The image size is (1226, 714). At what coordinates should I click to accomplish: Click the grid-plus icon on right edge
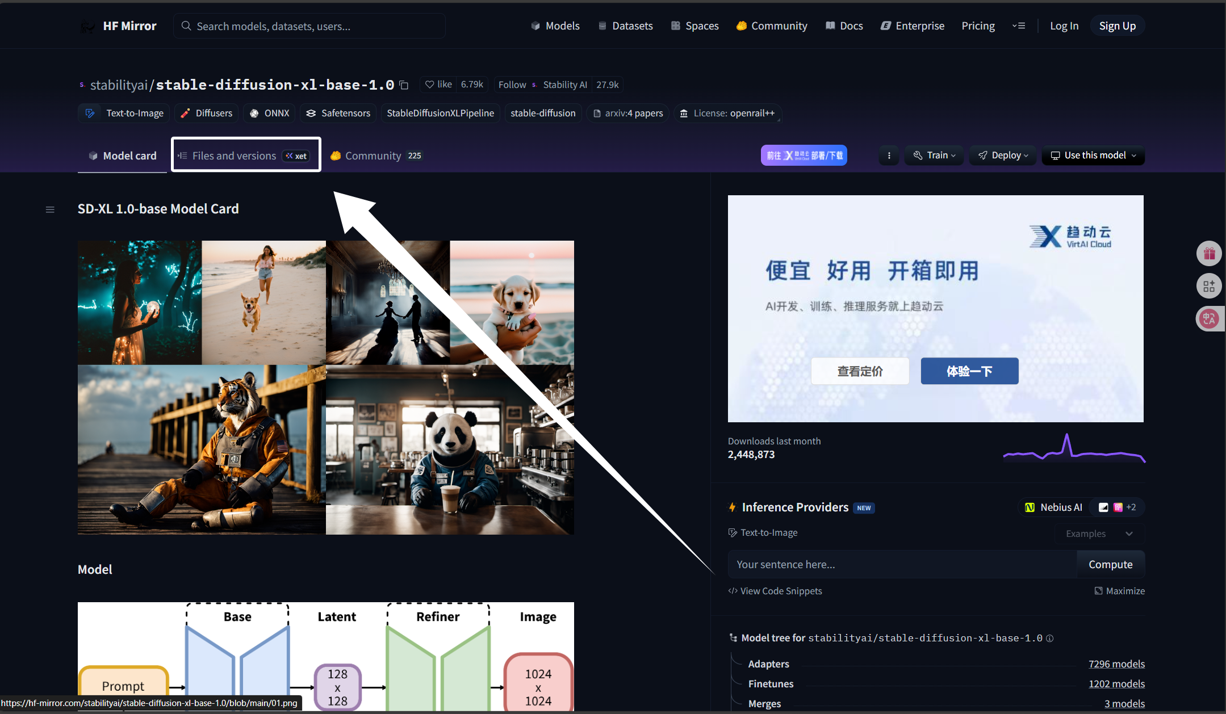click(x=1209, y=286)
